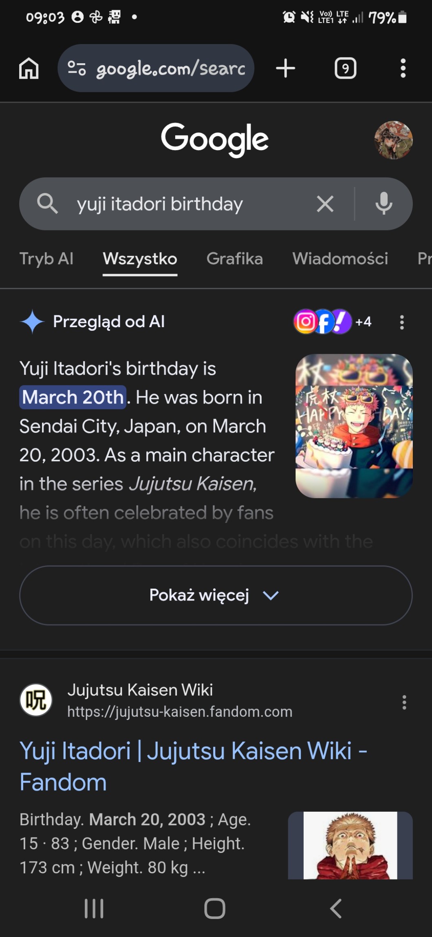Open AI overview more options menu
The height and width of the screenshot is (937, 432).
[402, 322]
